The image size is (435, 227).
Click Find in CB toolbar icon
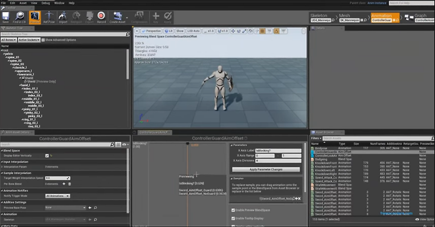(19, 18)
